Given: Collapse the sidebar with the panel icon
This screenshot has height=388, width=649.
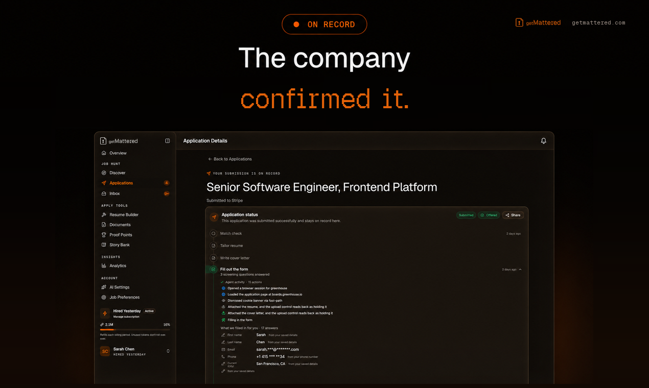Looking at the screenshot, I should (x=168, y=141).
